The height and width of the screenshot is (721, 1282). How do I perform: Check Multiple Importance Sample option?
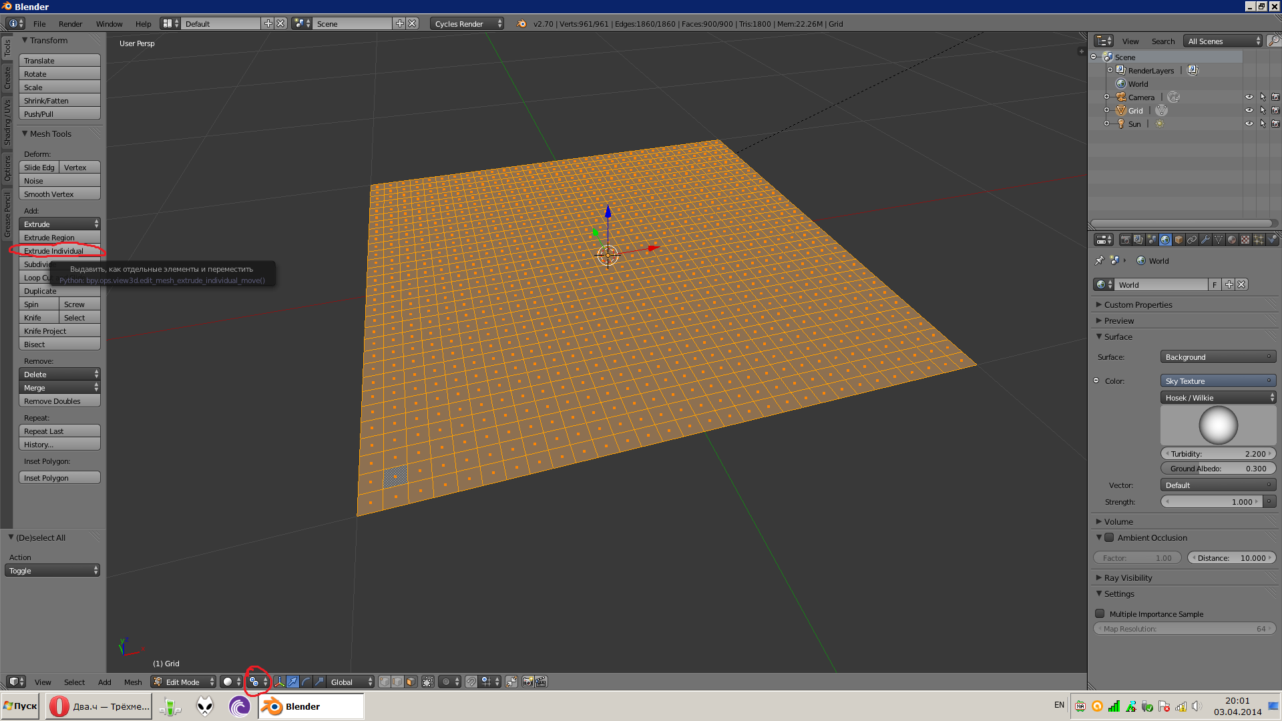pos(1100,614)
